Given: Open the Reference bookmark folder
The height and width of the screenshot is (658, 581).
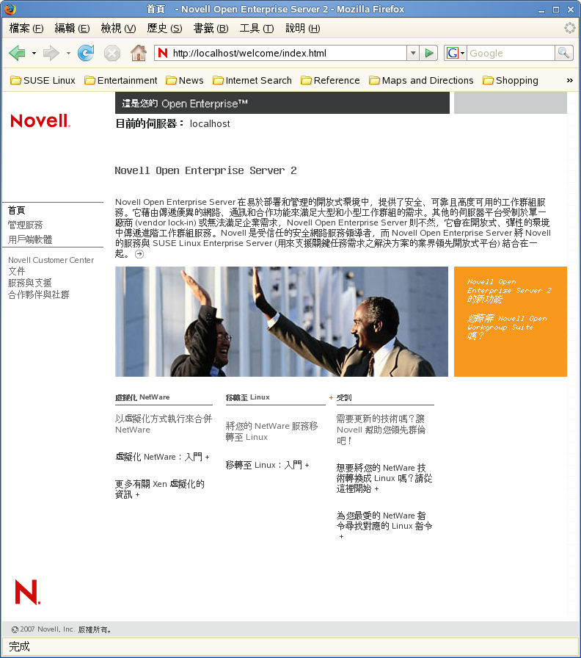Looking at the screenshot, I should 330,80.
